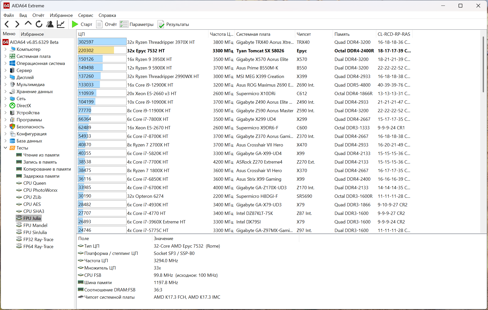
Task: Click the up-level arrow icon
Action: (28, 24)
